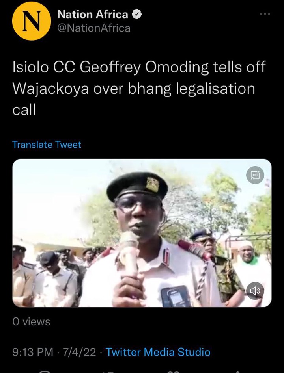The width and height of the screenshot is (284, 373).
Task: Open the three-dot more options menu
Action: pyautogui.click(x=265, y=14)
